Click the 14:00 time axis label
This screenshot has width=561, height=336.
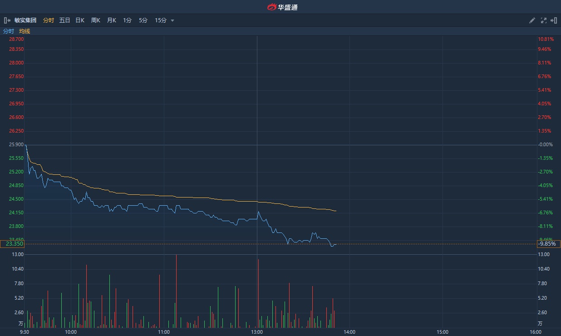(349, 332)
